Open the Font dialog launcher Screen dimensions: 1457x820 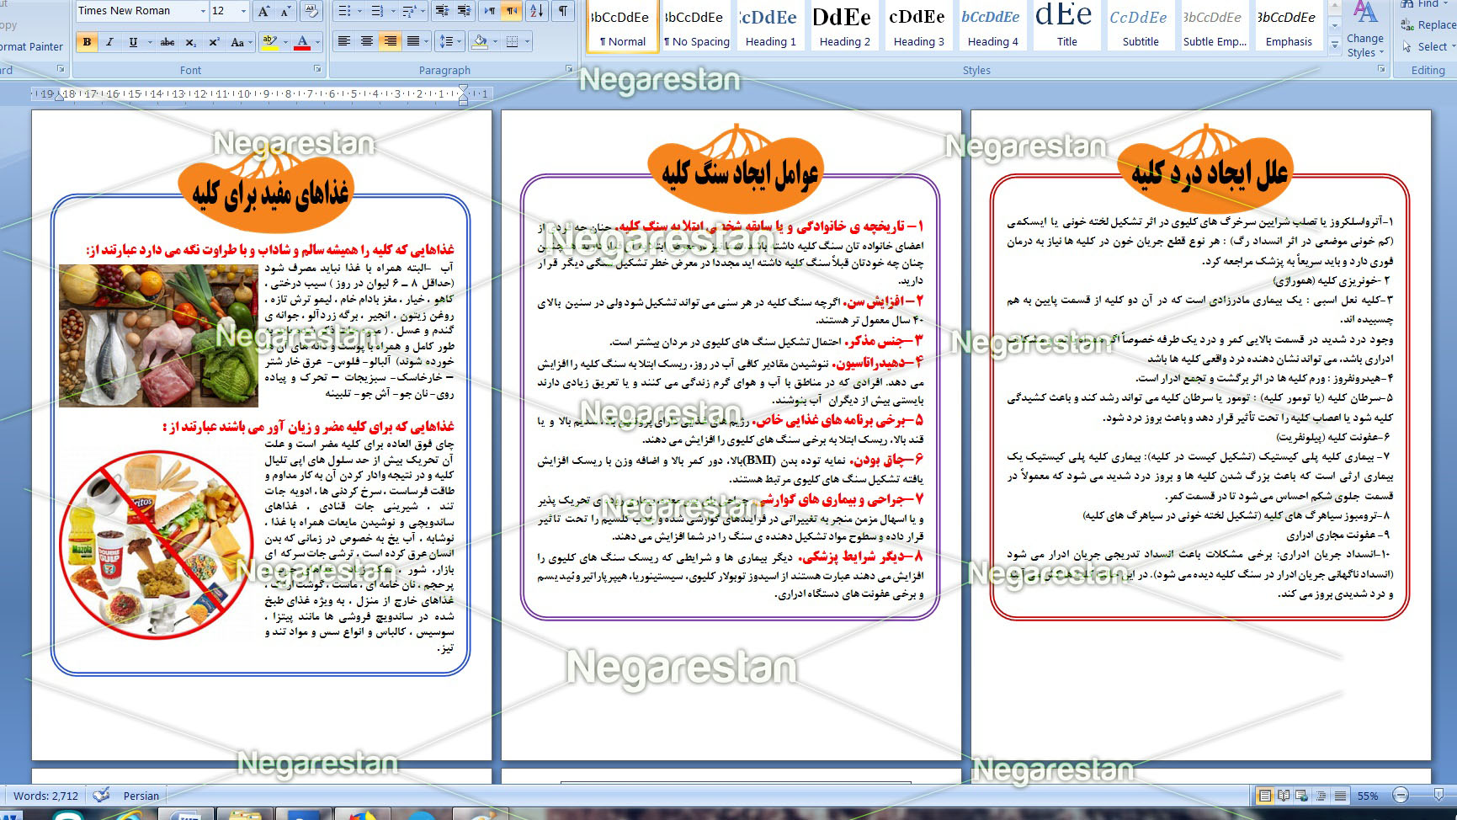pos(318,69)
